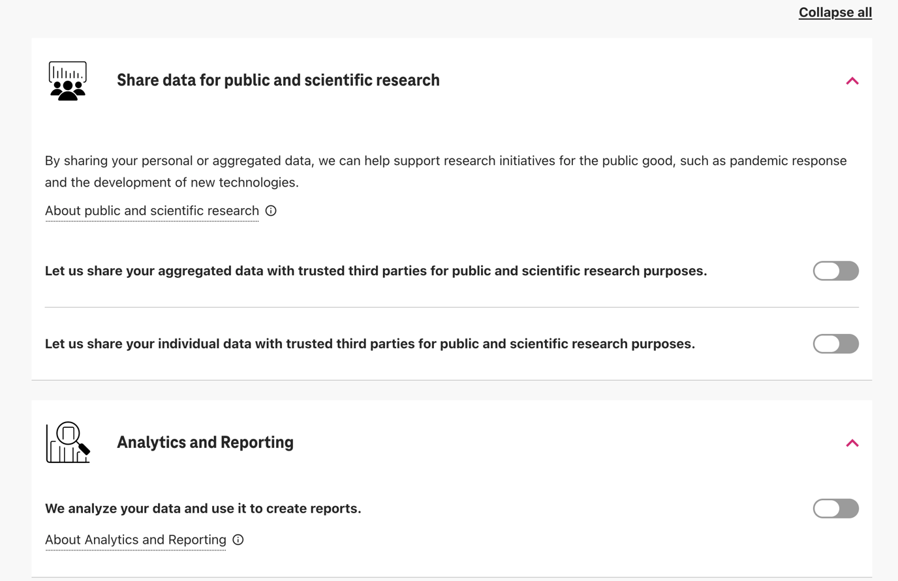Open info icon beside About Analytics and Reporting
The width and height of the screenshot is (898, 581).
pos(238,540)
